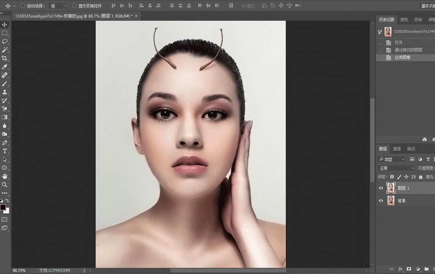Image resolution: width=435 pixels, height=274 pixels.
Task: Activate the Crop tool
Action: tap(4, 58)
